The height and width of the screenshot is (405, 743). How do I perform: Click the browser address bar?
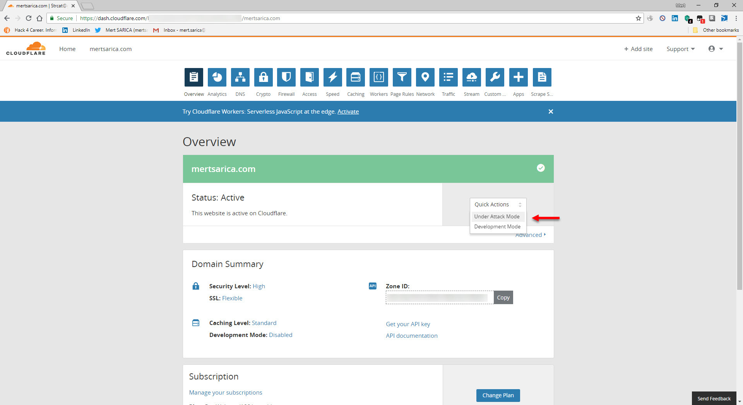coord(344,18)
